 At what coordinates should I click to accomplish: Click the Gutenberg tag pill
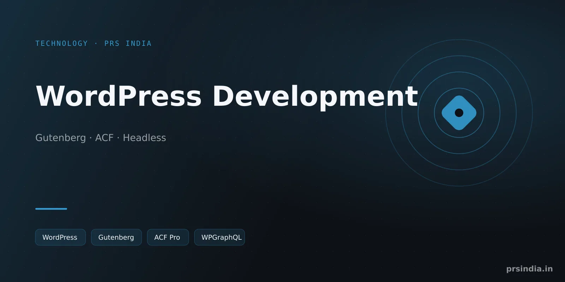pyautogui.click(x=116, y=237)
